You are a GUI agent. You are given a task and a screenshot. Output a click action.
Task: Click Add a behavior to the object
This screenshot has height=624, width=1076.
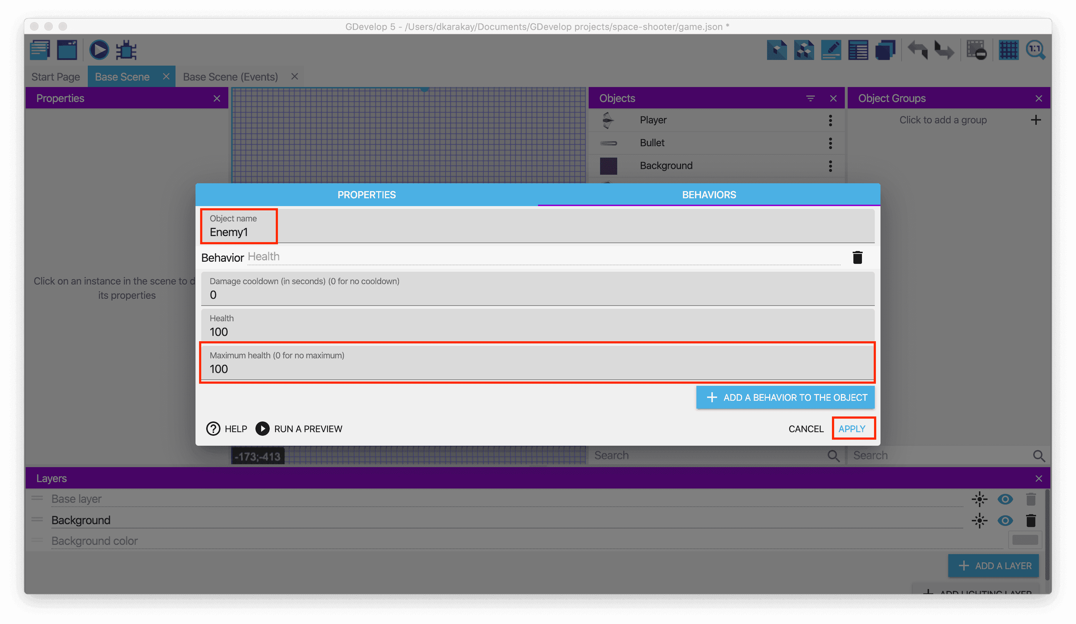(x=785, y=397)
